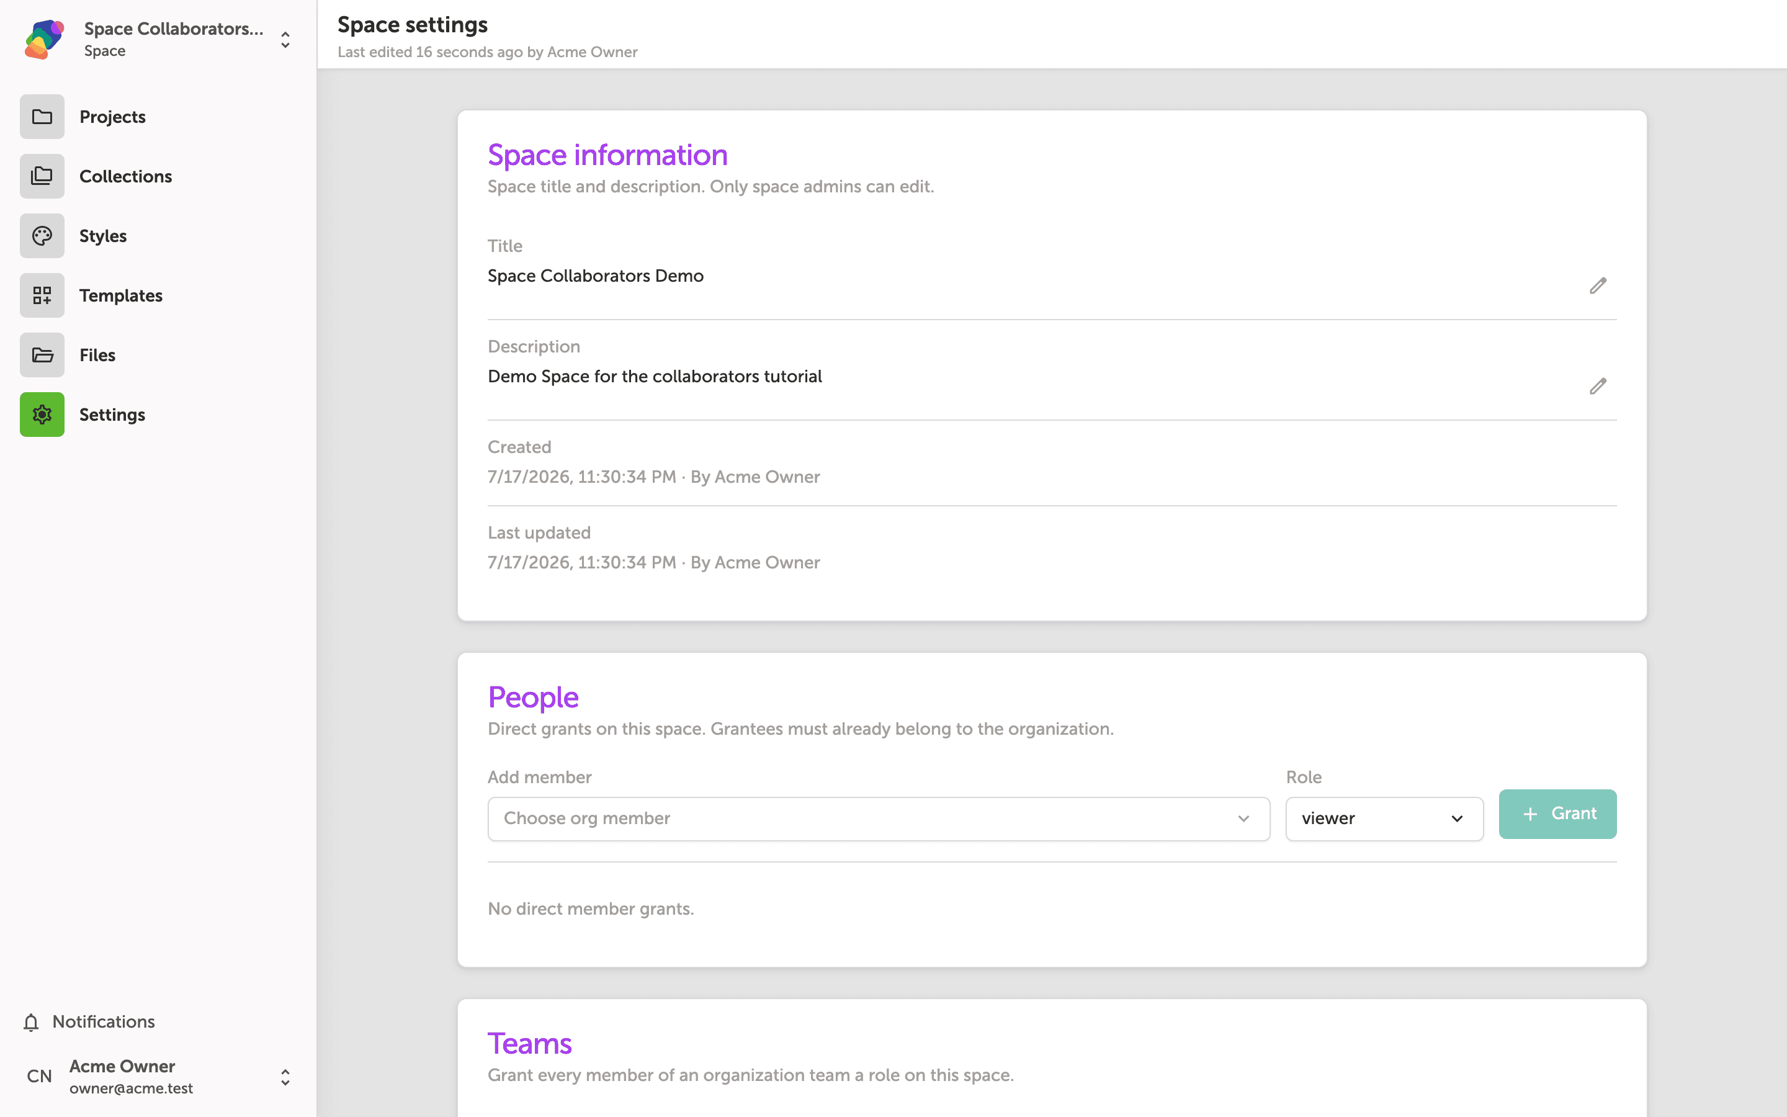Edit the Description with pencil icon
This screenshot has width=1787, height=1117.
(x=1598, y=387)
